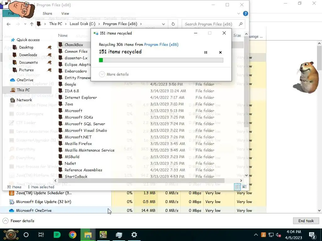Image resolution: width=322 pixels, height=241 pixels.
Task: Select Local Disk (C:) breadcrumb segment
Action: click(82, 24)
